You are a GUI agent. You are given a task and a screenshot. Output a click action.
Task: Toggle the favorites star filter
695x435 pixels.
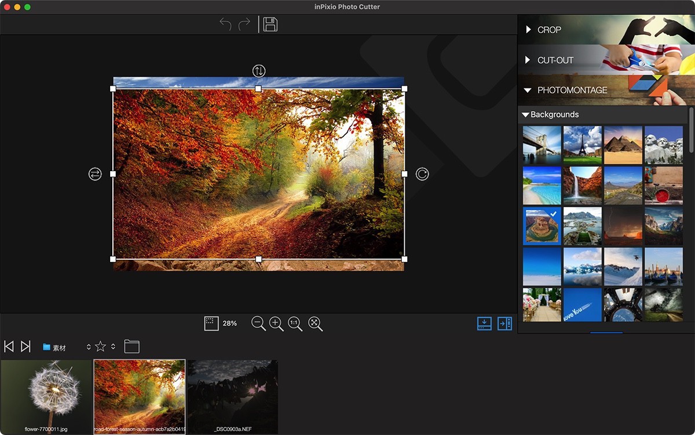100,346
